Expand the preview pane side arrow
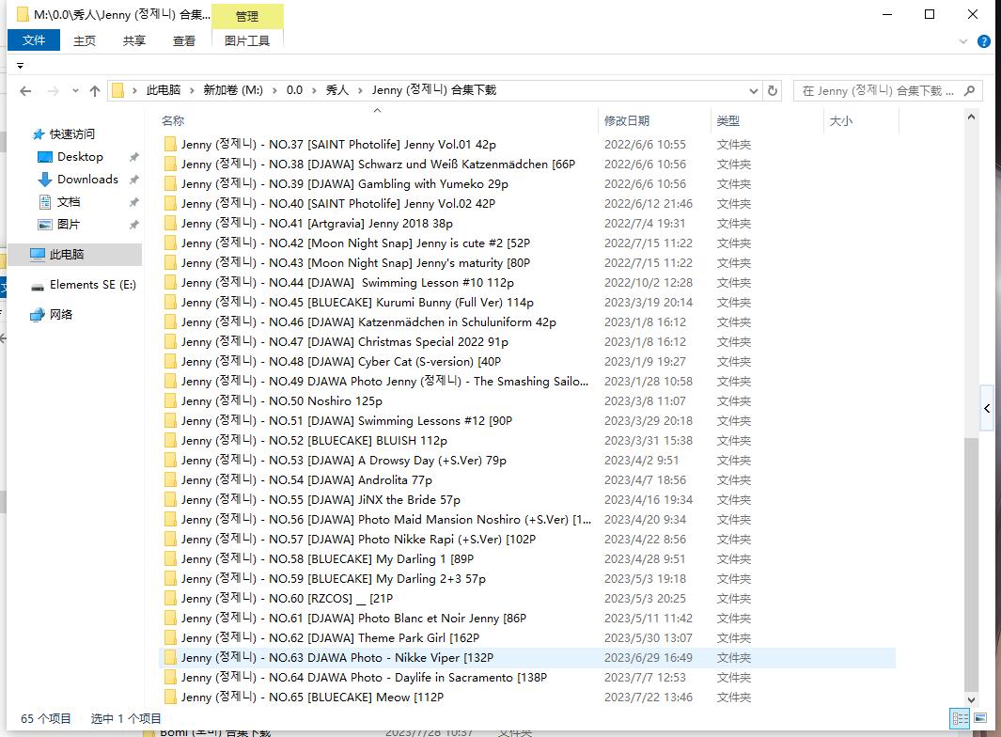Screen dimensions: 1001x737 coord(987,409)
